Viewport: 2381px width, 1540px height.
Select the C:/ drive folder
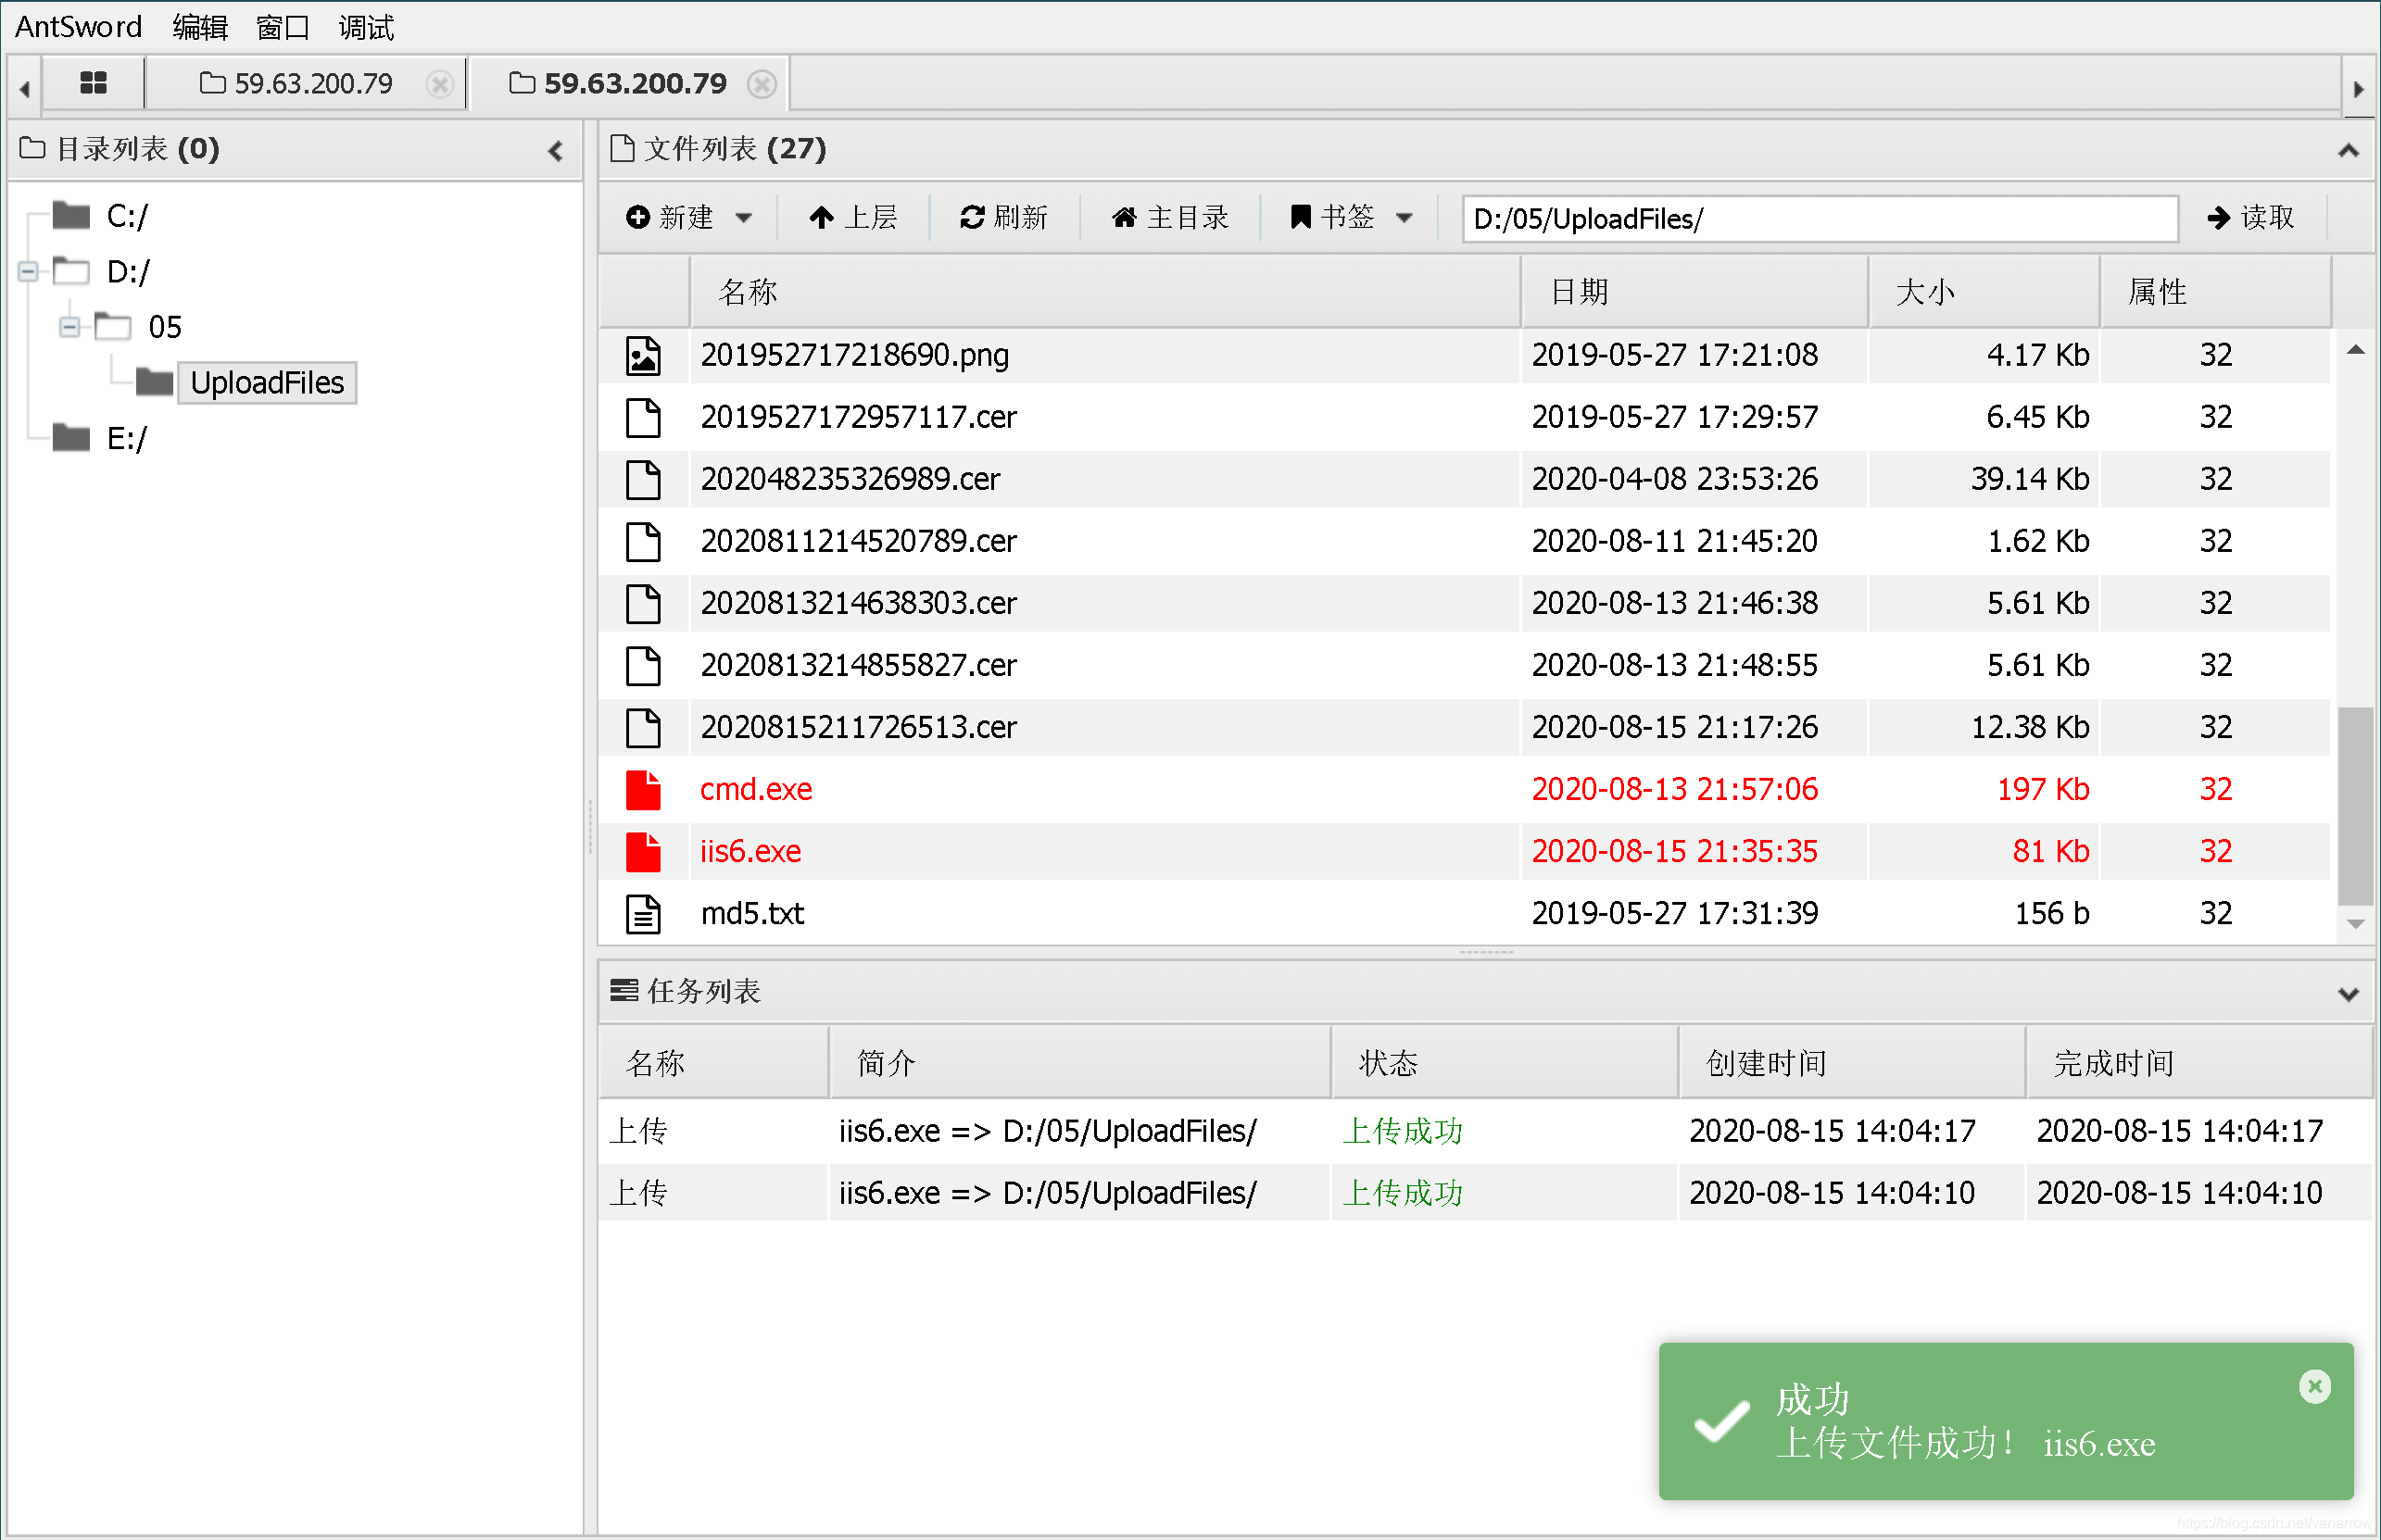tap(100, 216)
